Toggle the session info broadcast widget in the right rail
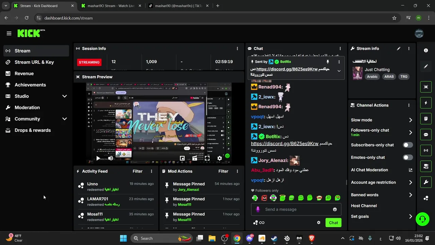This screenshot has width=435, height=245. (426, 150)
